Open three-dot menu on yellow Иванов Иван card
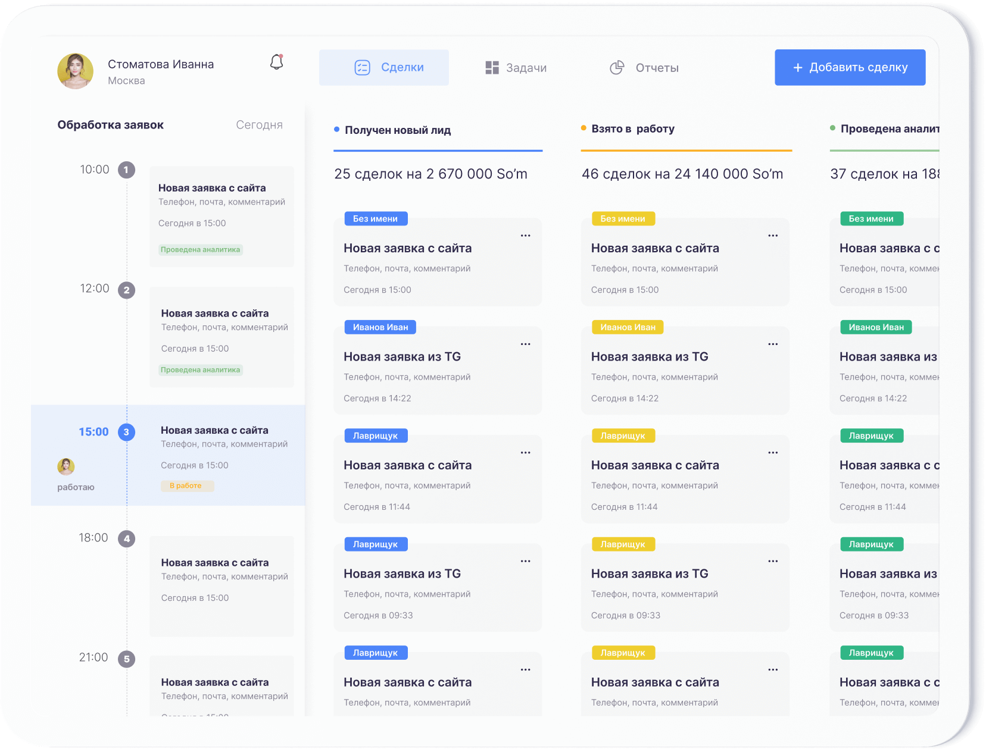This screenshot has height=749, width=986. coord(773,344)
